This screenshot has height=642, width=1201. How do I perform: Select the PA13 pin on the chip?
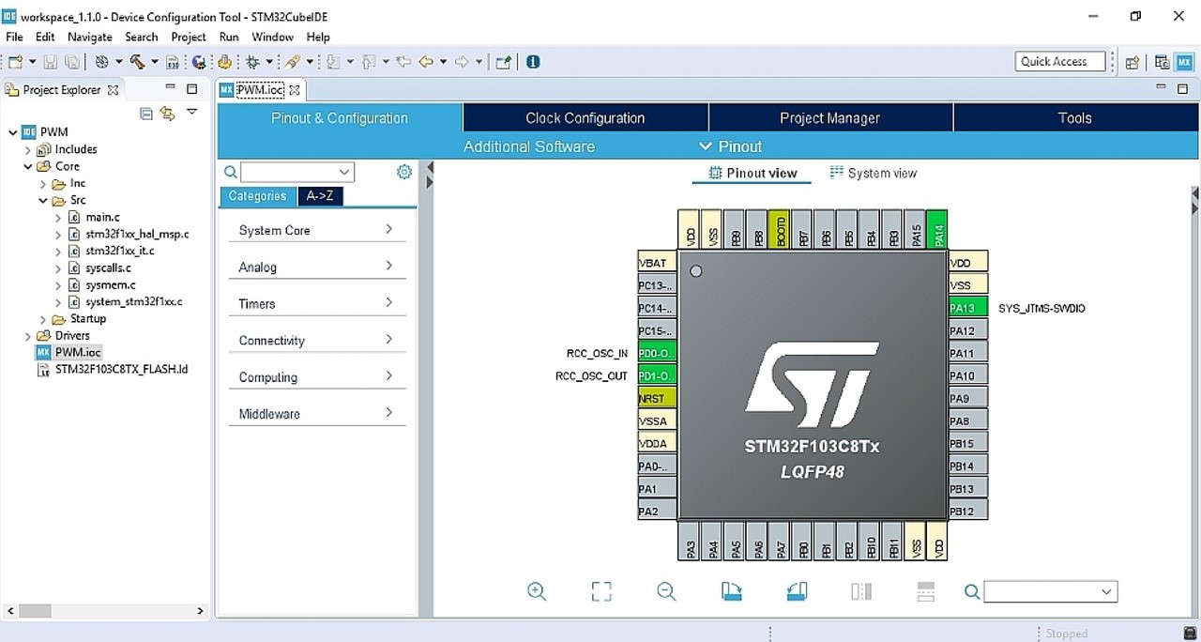967,308
